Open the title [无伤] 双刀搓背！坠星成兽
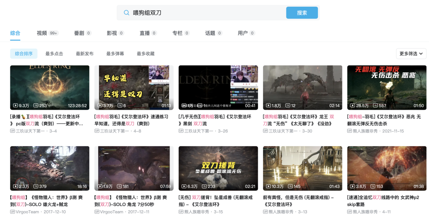Screen dimensions: 429x219 pyautogui.click(x=216, y=201)
